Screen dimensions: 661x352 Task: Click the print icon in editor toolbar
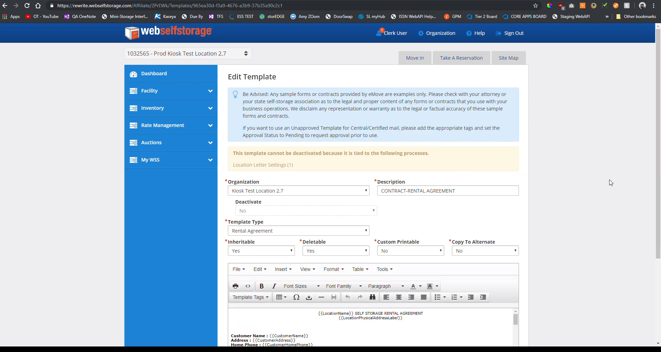tap(235, 286)
